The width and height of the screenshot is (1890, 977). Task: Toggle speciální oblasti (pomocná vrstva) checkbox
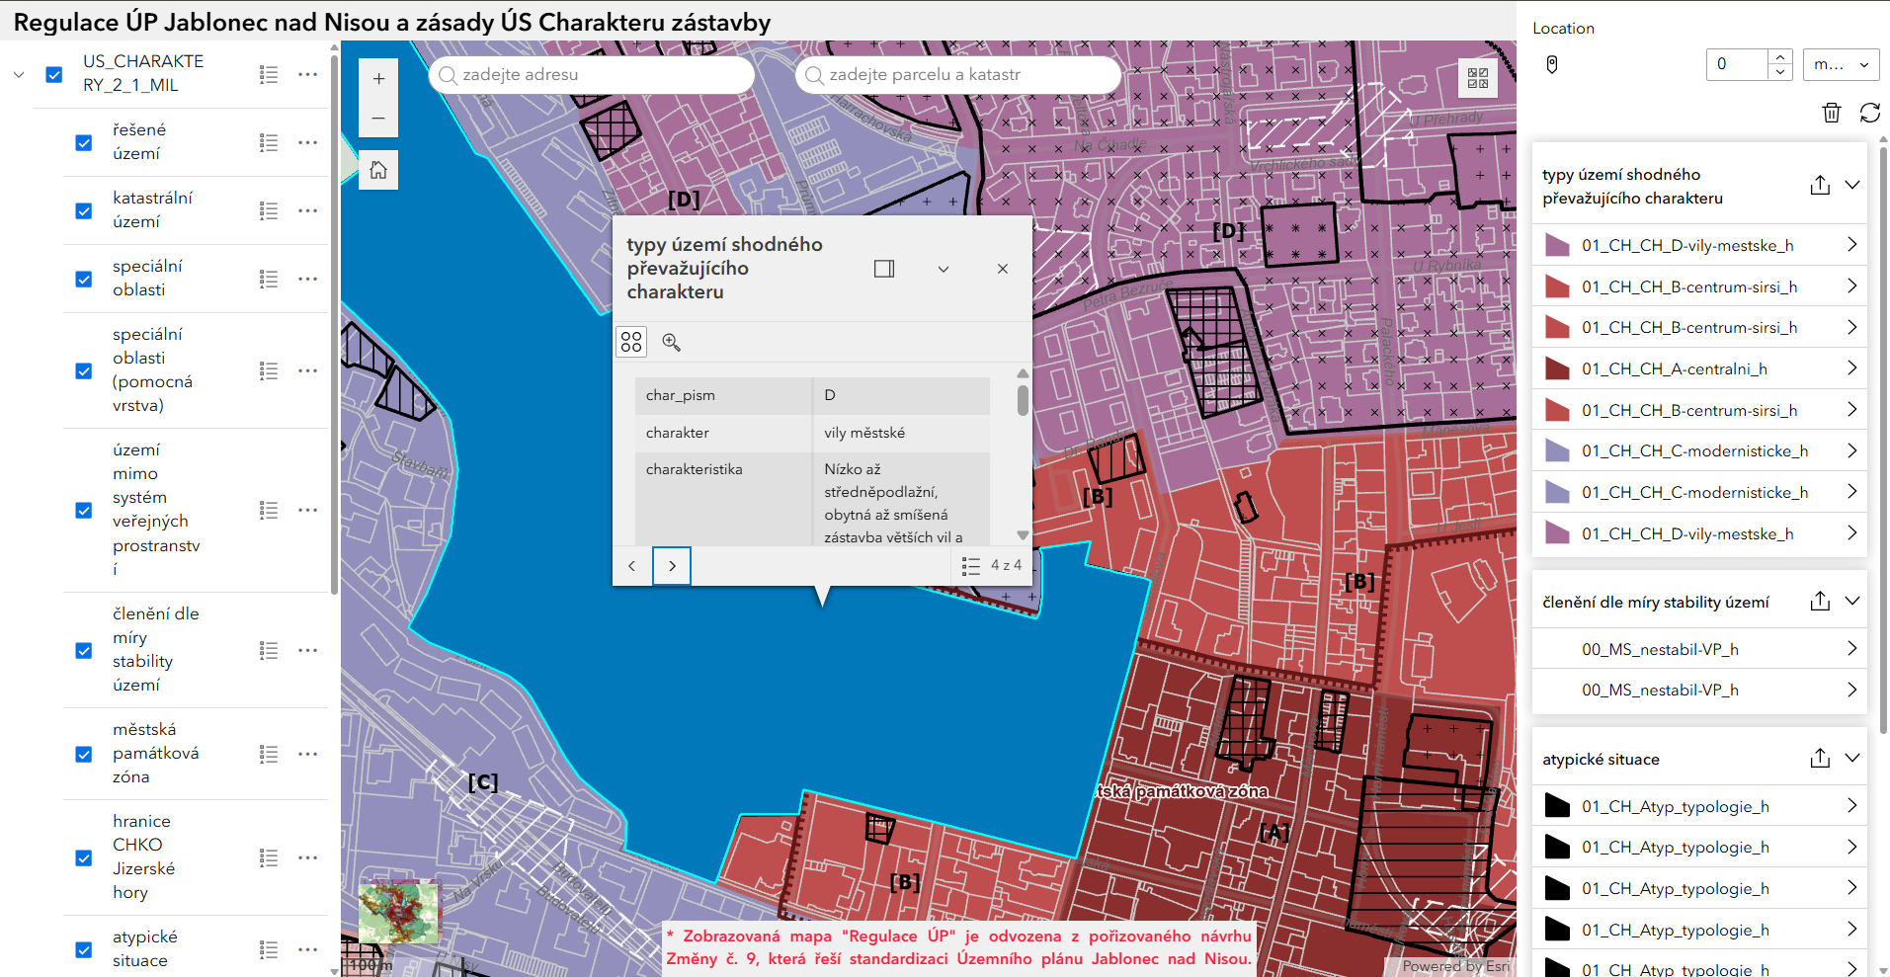pos(84,370)
